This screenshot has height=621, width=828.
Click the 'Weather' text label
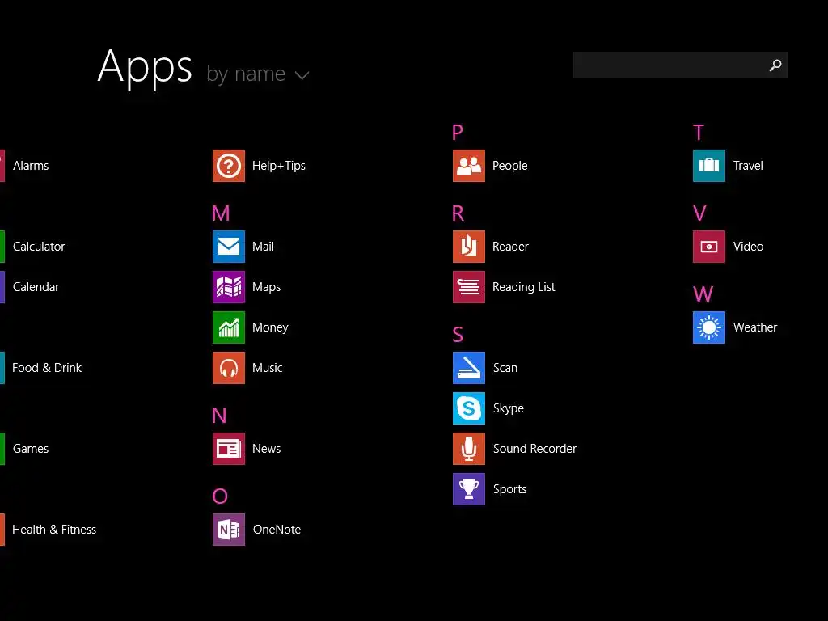(756, 327)
